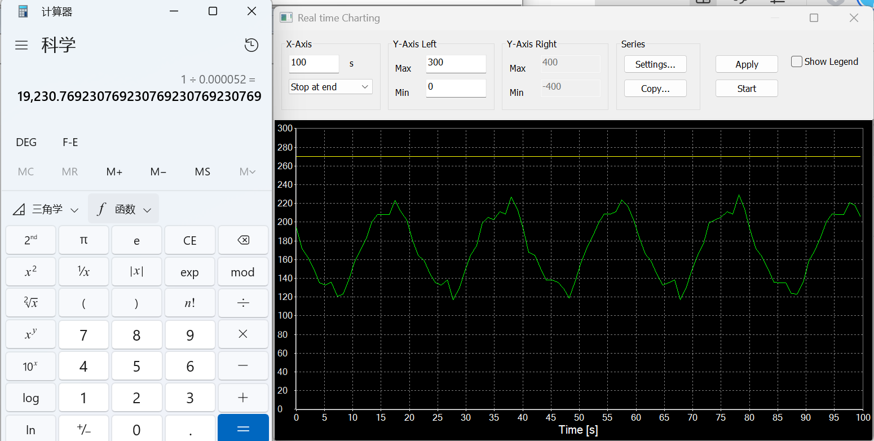Click the reciprocal 1/x key
Screen dimensions: 874x441
(83, 272)
